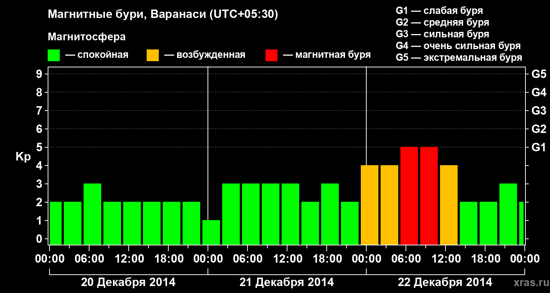Click the right-axis label G3
The height and width of the screenshot is (293, 550).
[539, 111]
